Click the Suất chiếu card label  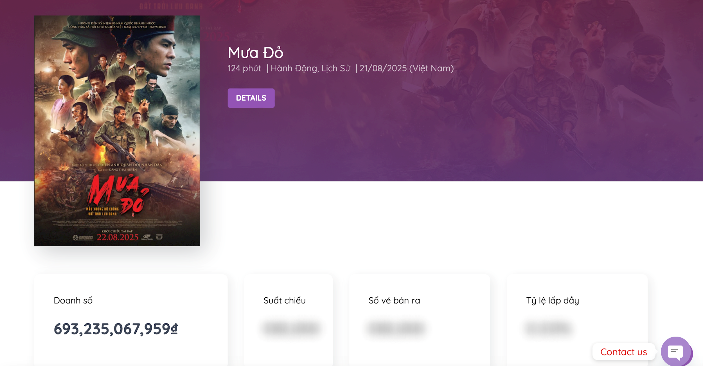point(284,300)
